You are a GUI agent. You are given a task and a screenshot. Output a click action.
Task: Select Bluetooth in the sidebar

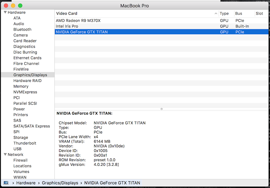click(22, 29)
